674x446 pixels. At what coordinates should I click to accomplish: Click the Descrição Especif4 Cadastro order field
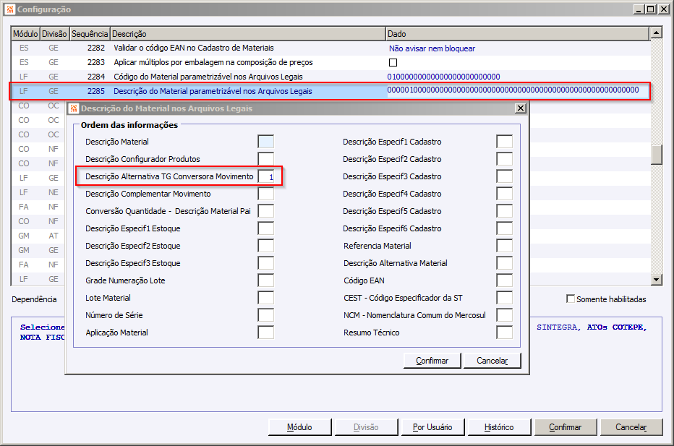(x=504, y=194)
